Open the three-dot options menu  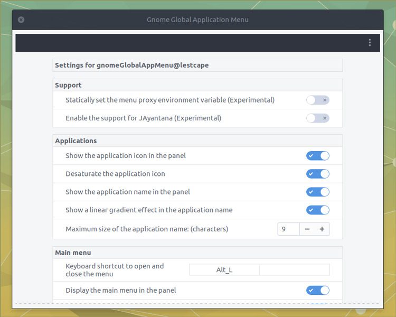coord(370,42)
